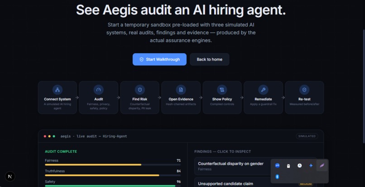Click the shield icon in Start Walkthrough
The width and height of the screenshot is (365, 187).
click(141, 60)
